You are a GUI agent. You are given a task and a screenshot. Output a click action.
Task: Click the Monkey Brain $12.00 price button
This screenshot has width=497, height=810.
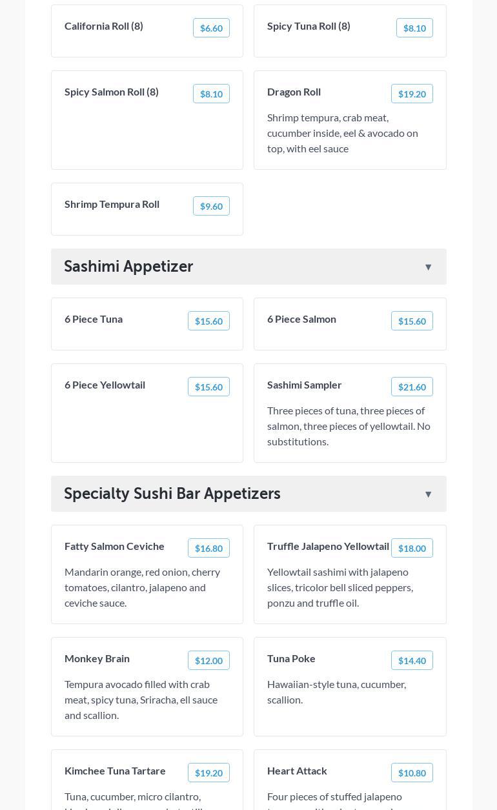(x=208, y=661)
